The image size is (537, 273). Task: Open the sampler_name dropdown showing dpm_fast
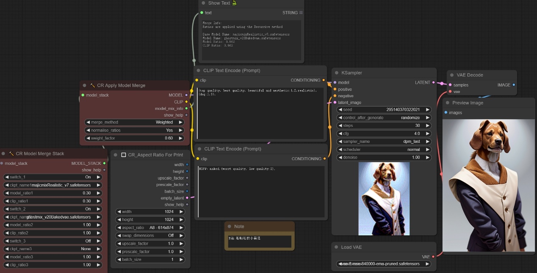(x=384, y=142)
